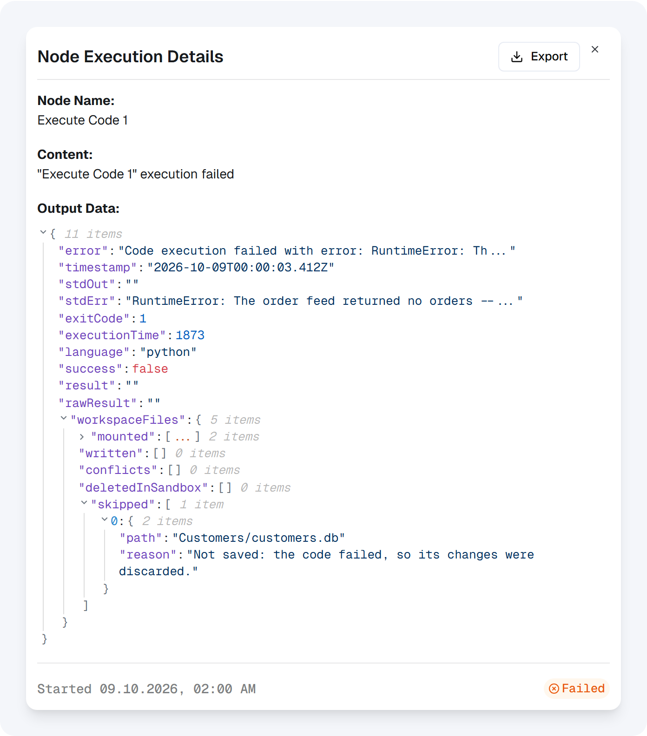Click the Started 09.10.2026 timestamp footer

146,689
